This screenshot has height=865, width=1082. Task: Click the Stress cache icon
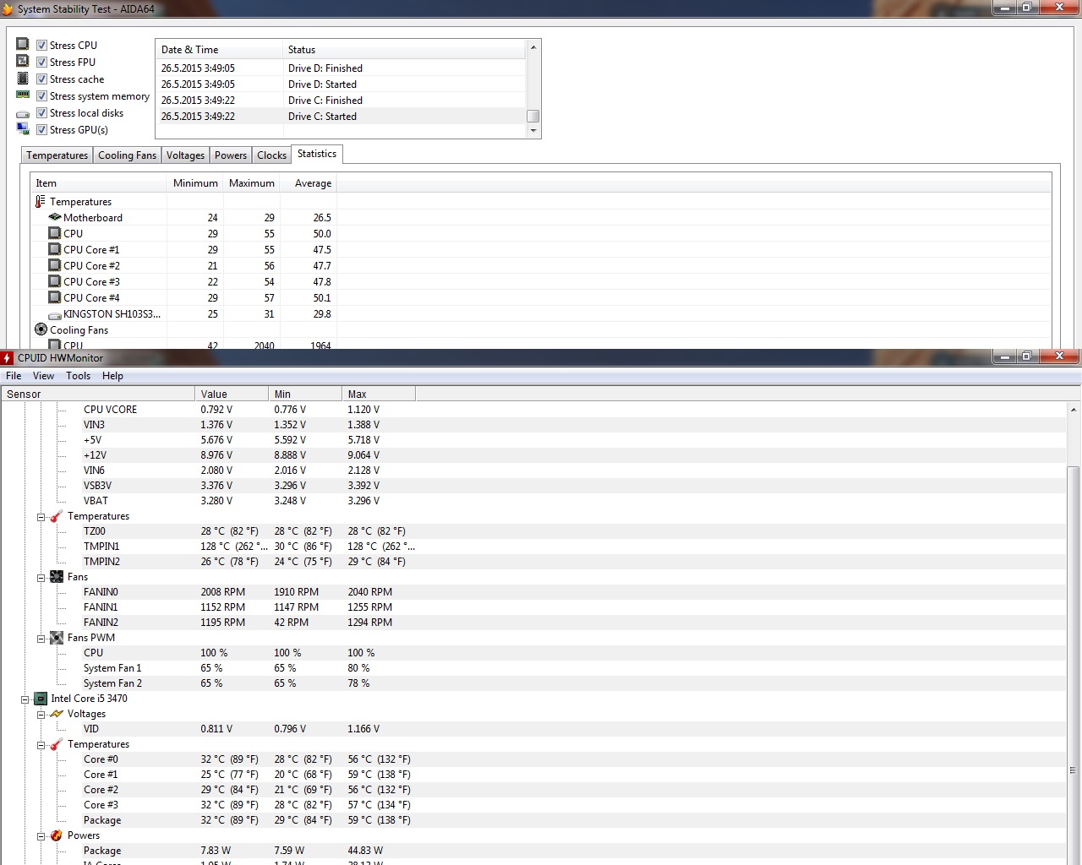pyautogui.click(x=23, y=79)
